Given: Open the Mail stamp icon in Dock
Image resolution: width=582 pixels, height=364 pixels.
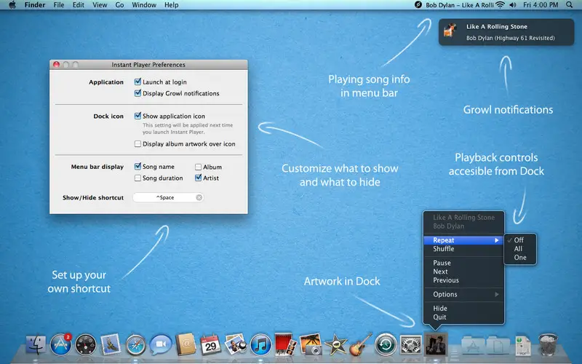Looking at the screenshot, I should tap(111, 344).
